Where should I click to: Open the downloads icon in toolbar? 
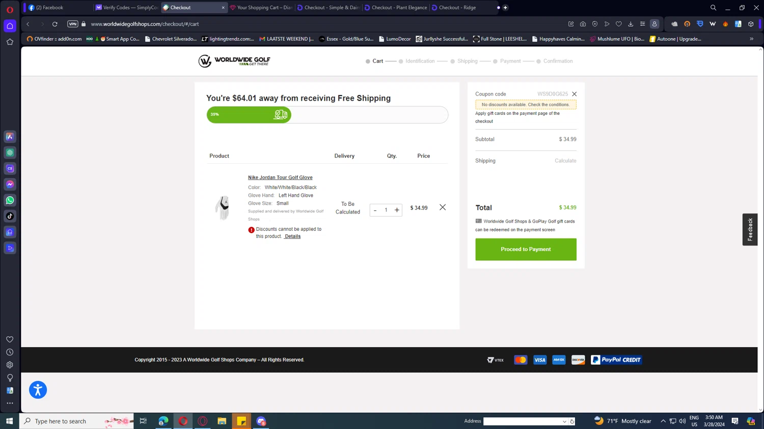point(631,24)
